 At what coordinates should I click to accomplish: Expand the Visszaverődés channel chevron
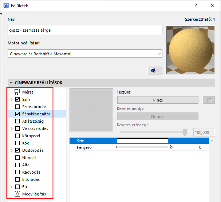[12, 128]
